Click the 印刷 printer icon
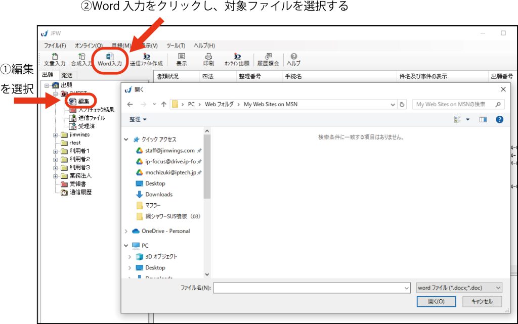 click(x=208, y=60)
